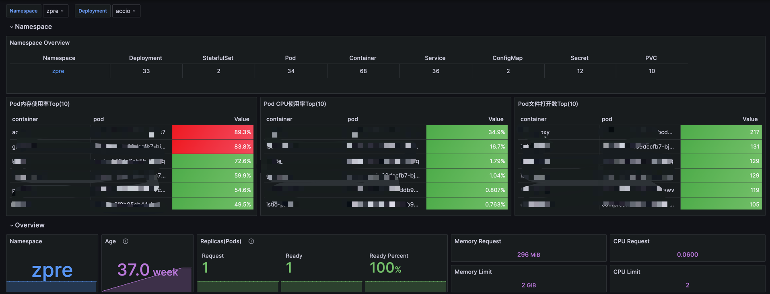Click the 131 open files value cell
Image resolution: width=770 pixels, height=294 pixels.
click(721, 146)
